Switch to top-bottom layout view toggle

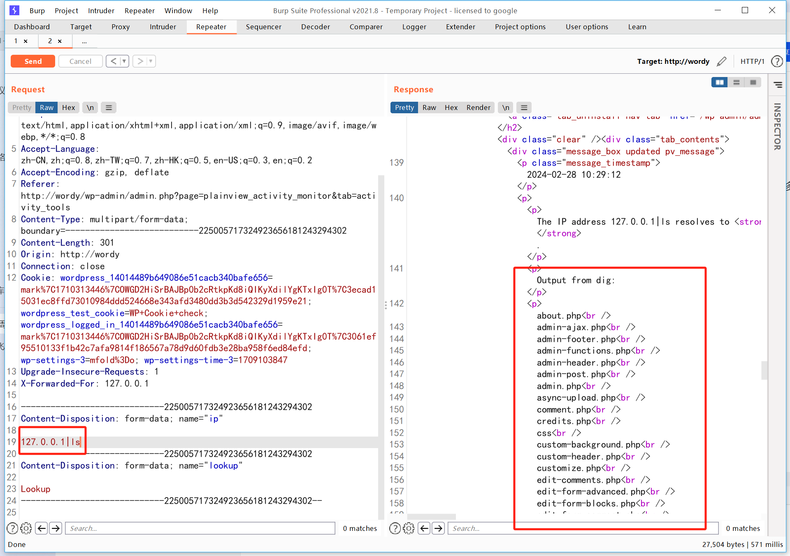click(737, 82)
